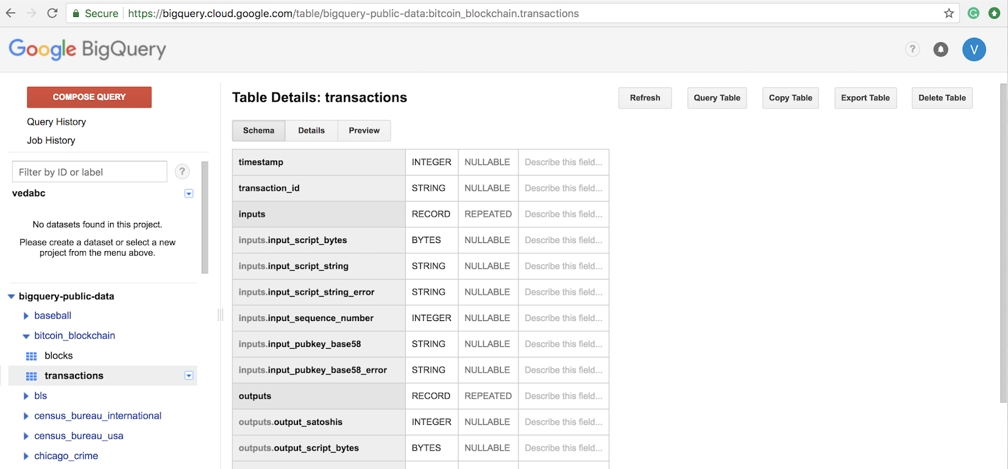Open Query History
Image resolution: width=1008 pixels, height=469 pixels.
(56, 121)
